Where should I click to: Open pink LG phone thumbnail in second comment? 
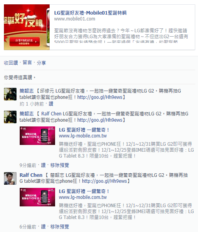click(37, 135)
